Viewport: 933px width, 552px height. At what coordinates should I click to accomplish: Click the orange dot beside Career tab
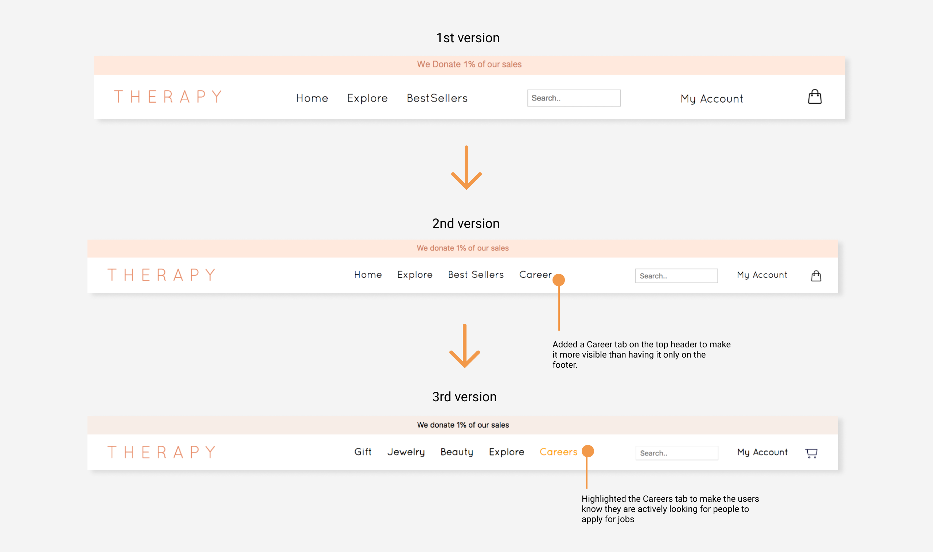[558, 280]
